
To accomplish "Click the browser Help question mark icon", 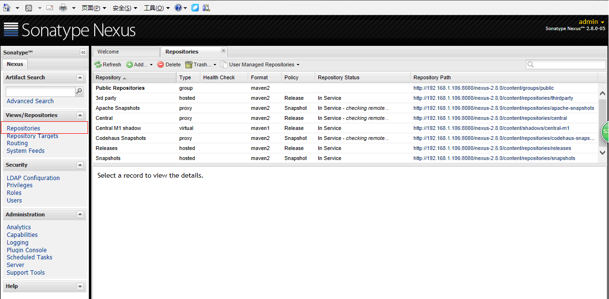I will [178, 8].
